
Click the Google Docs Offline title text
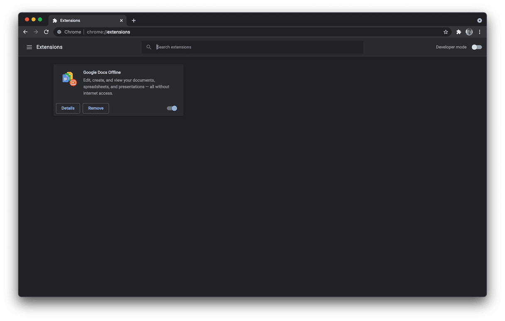coord(102,73)
